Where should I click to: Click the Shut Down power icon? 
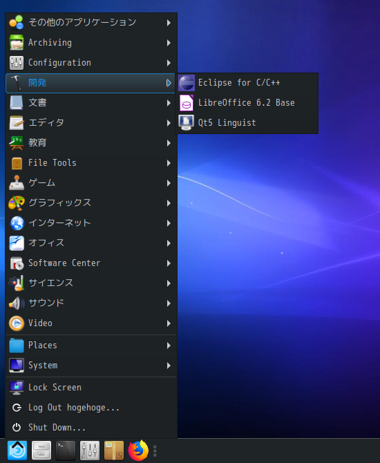pos(17,427)
